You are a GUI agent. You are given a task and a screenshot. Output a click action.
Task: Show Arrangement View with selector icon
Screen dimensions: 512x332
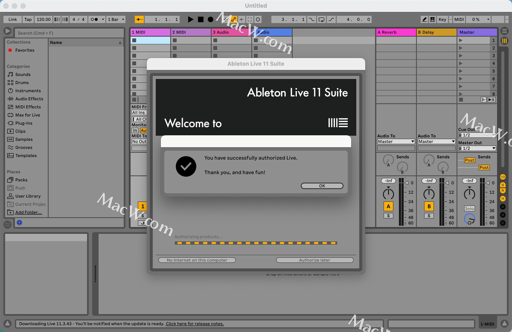[x=504, y=31]
